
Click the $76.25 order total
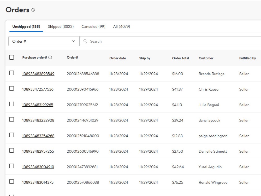(177, 182)
